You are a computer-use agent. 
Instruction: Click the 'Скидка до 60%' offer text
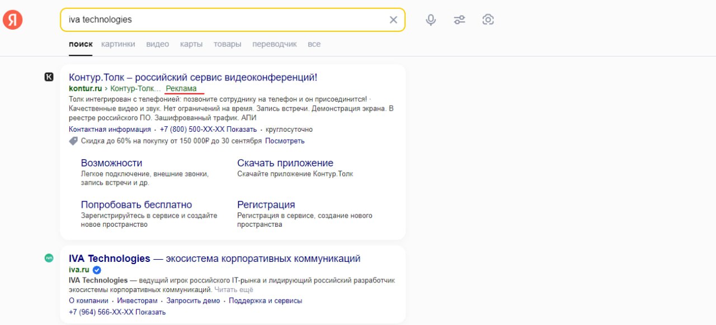click(x=172, y=141)
